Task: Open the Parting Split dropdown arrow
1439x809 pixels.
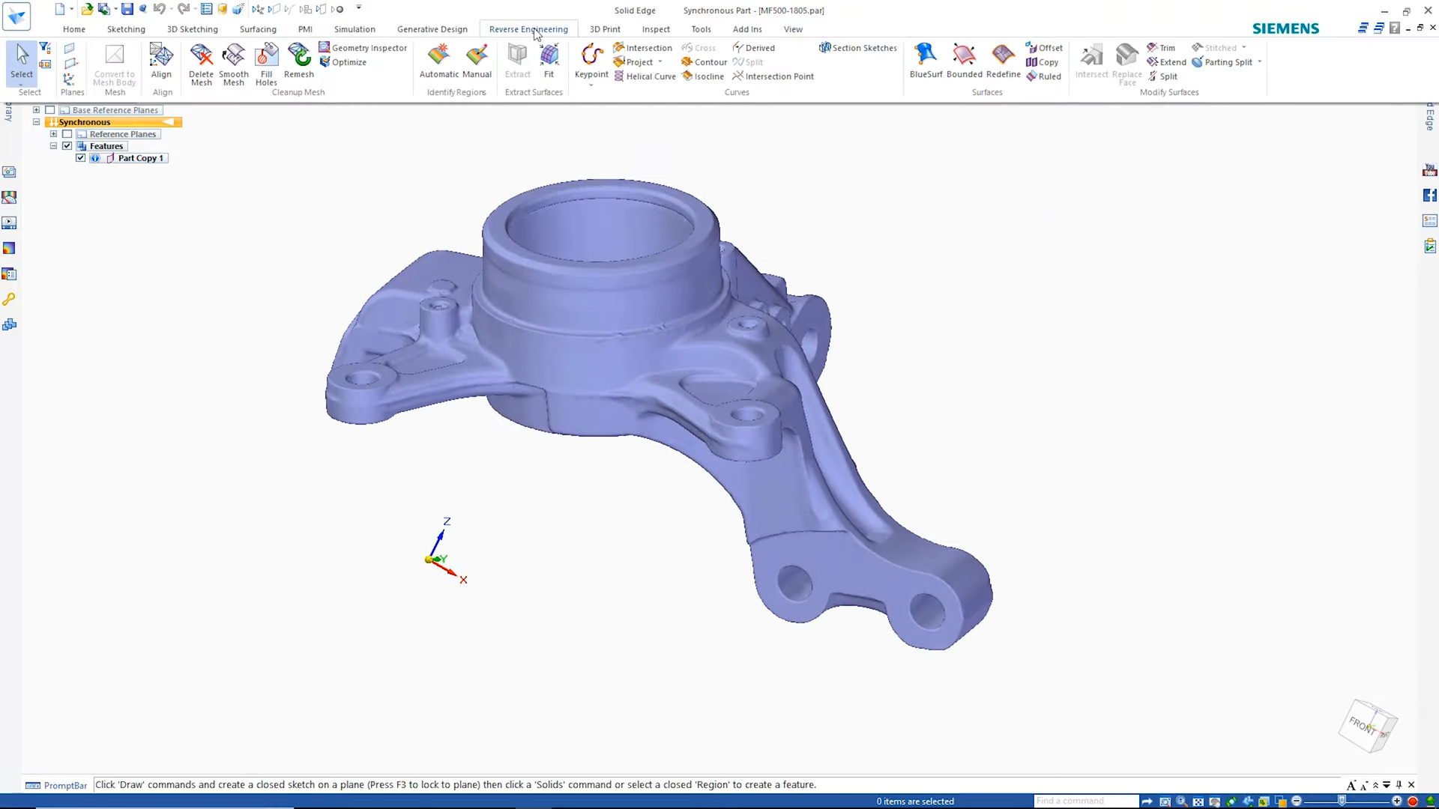Action: [1260, 62]
